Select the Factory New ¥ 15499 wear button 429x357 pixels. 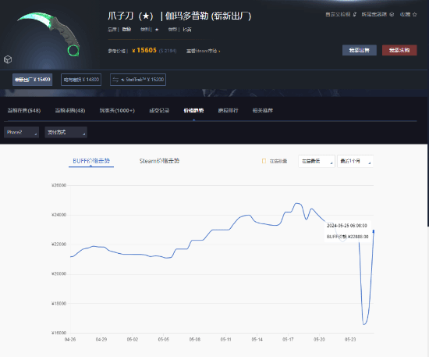[32, 80]
